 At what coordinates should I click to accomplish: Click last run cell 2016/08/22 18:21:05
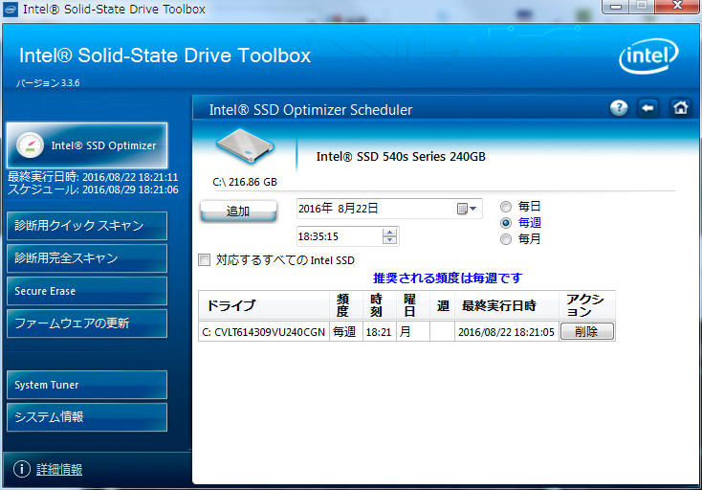(x=507, y=332)
